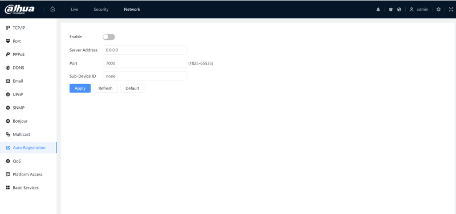The image size is (456, 214).
Task: Open the Port sidebar menu item
Action: (x=28, y=41)
